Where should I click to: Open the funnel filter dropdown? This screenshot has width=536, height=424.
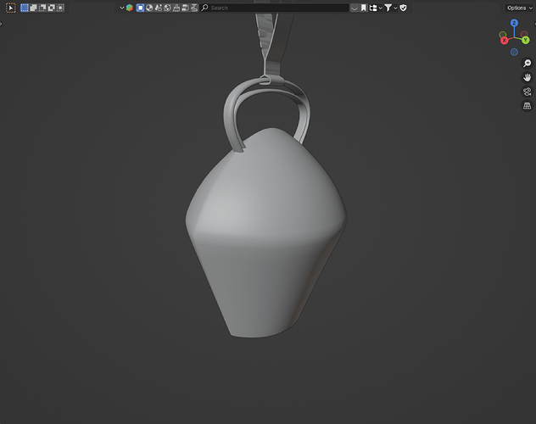[x=390, y=8]
